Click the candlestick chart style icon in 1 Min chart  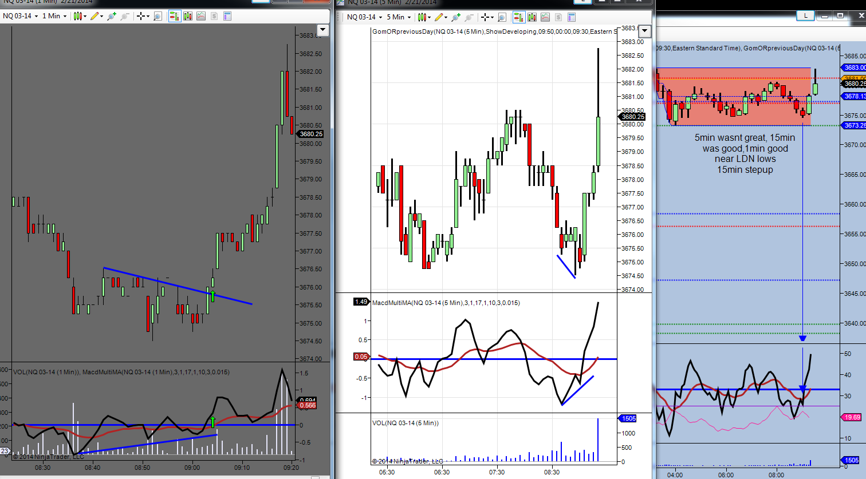point(78,16)
